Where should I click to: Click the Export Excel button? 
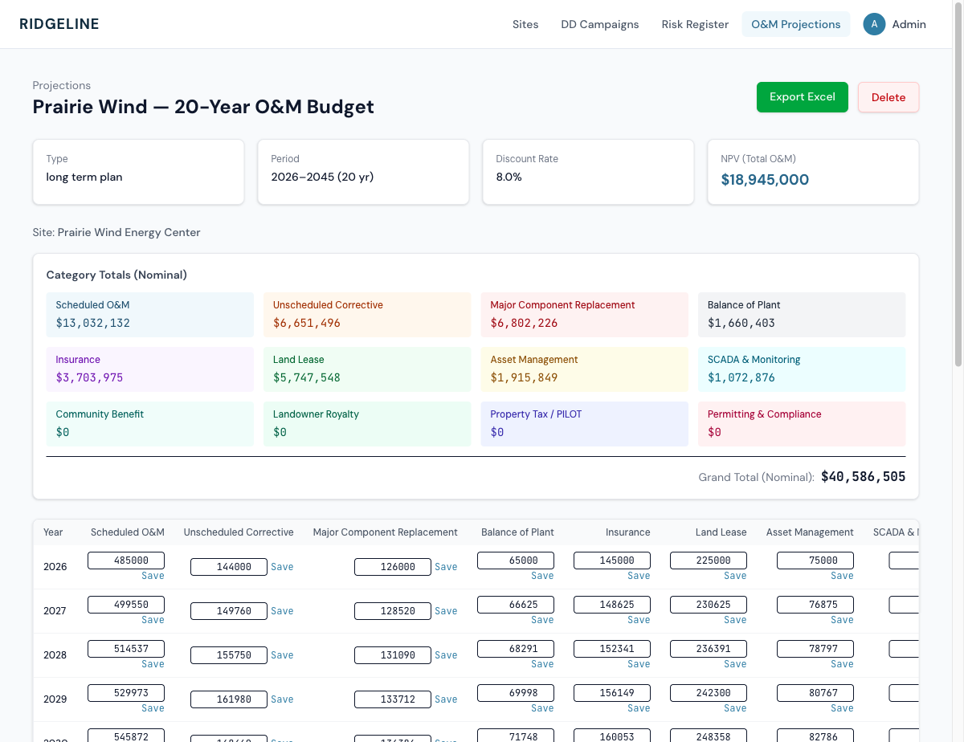802,97
